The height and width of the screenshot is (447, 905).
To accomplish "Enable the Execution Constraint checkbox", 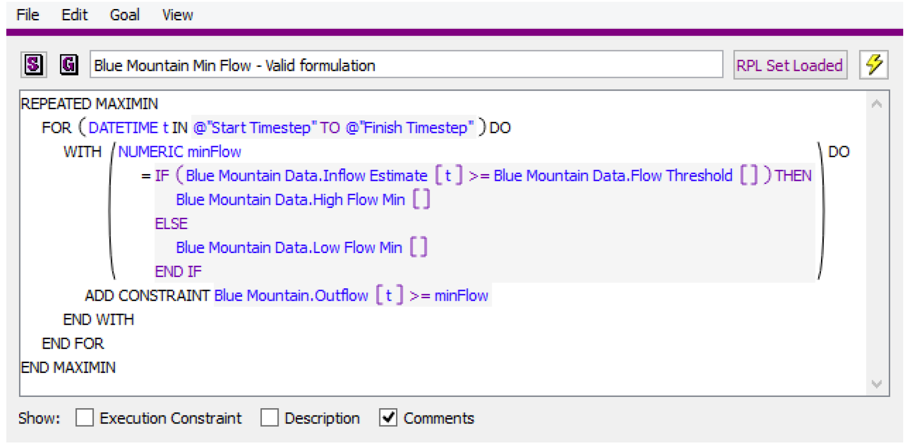I will [x=85, y=418].
